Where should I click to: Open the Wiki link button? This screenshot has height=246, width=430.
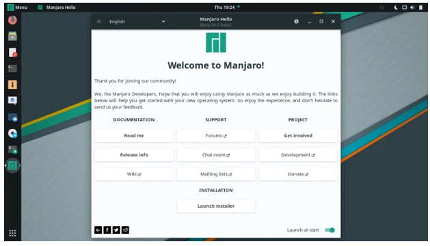[134, 174]
